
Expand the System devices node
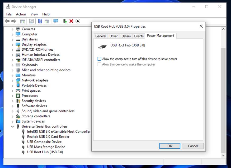(x=12, y=122)
